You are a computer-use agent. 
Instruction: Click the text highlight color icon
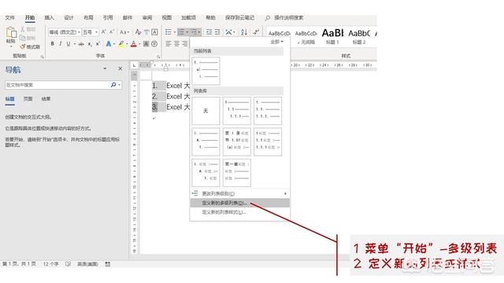(x=120, y=44)
